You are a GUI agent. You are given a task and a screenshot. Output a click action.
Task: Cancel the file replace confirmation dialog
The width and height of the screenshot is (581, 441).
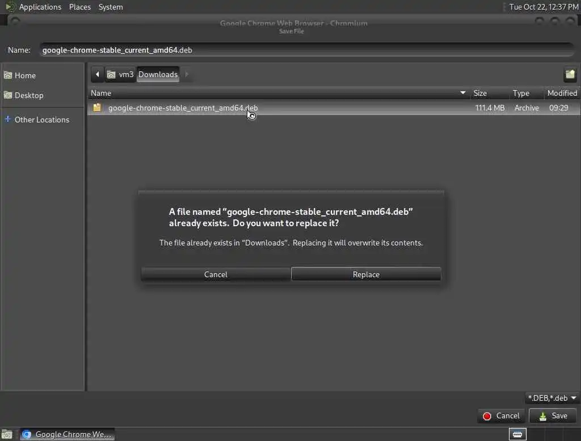point(216,274)
